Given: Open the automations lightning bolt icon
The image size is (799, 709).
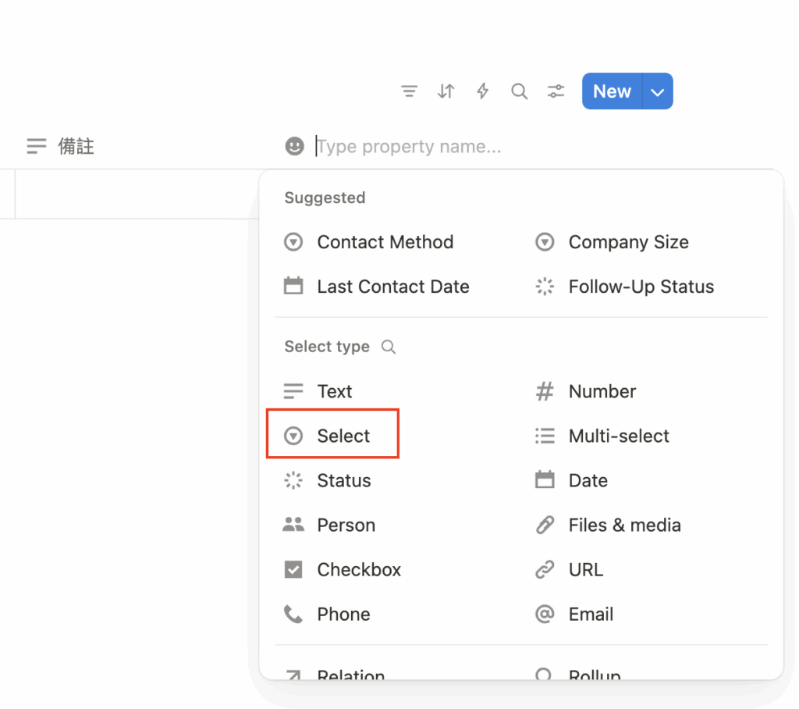Looking at the screenshot, I should tap(482, 91).
